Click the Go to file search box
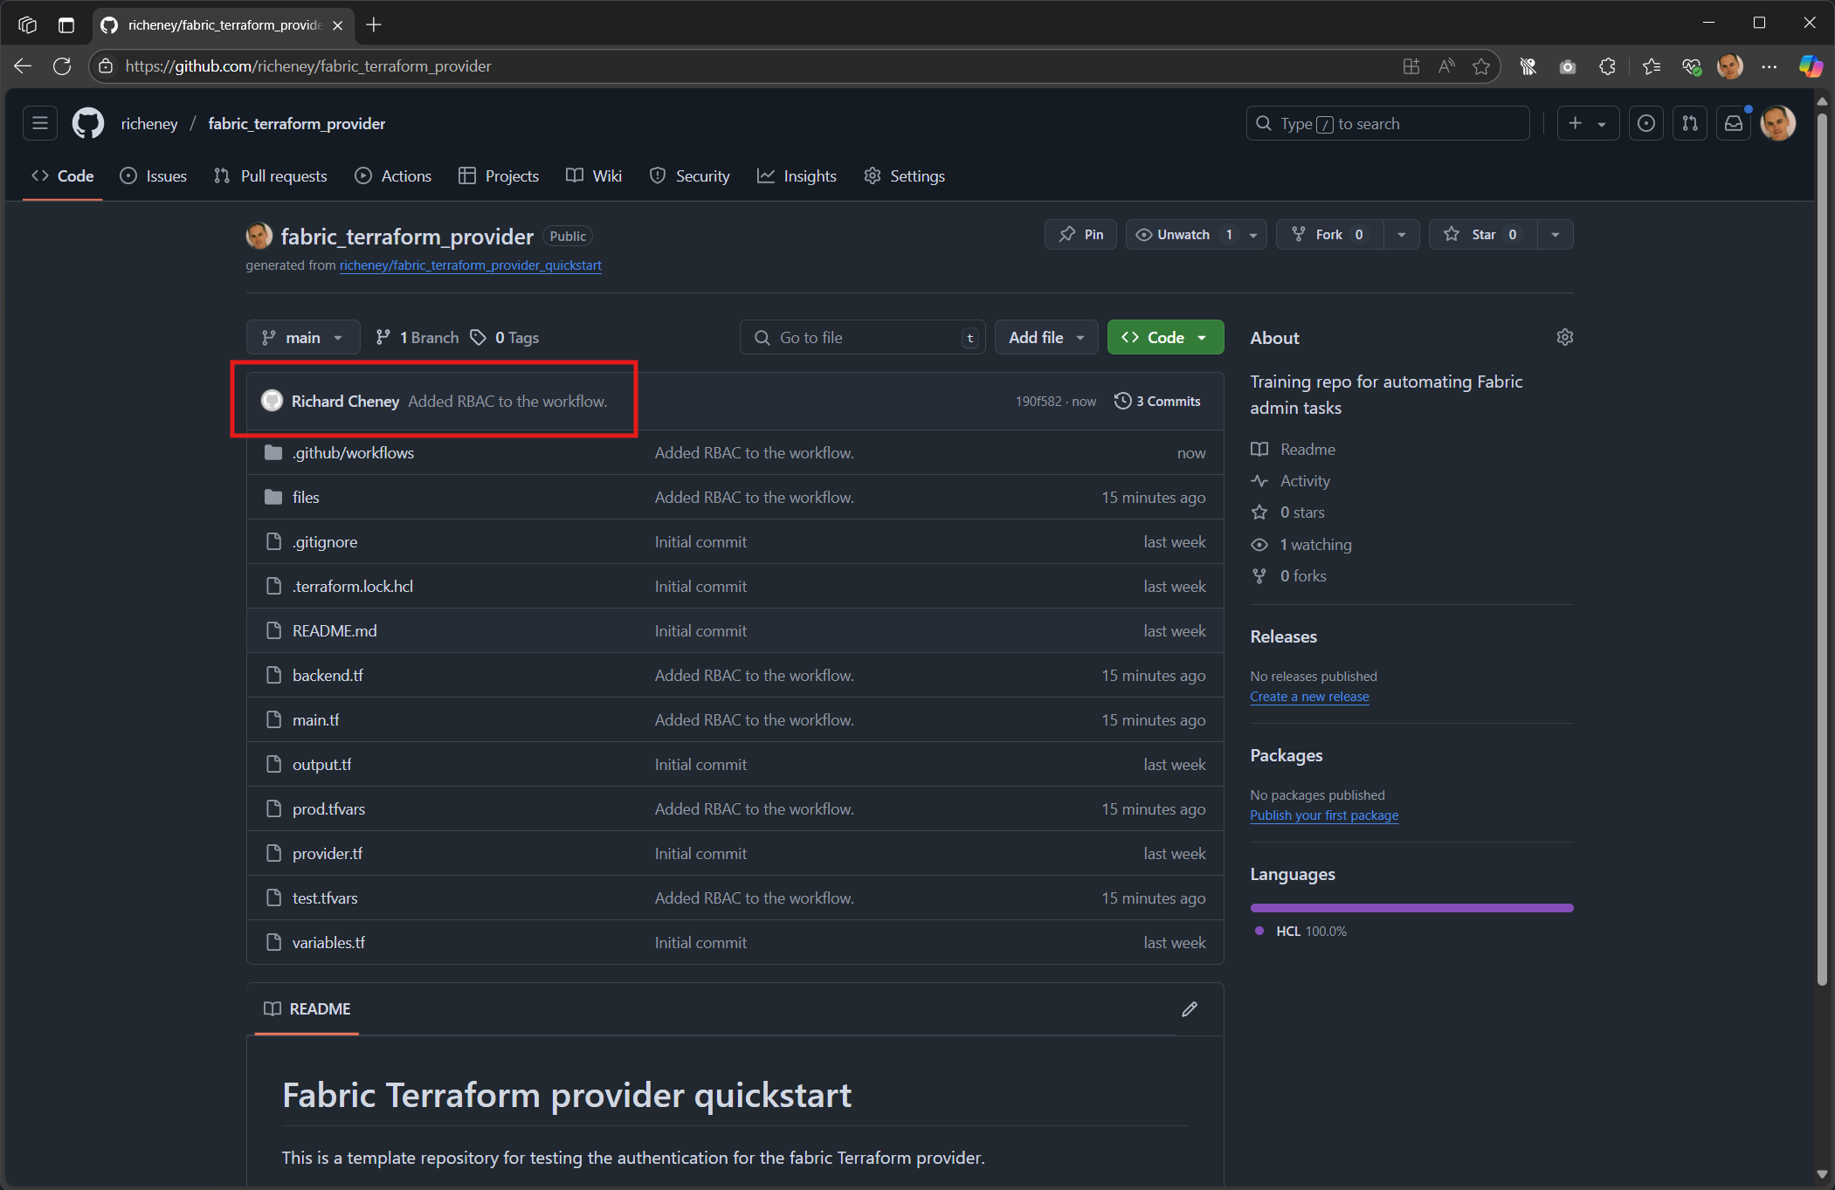The height and width of the screenshot is (1190, 1835). [x=862, y=337]
